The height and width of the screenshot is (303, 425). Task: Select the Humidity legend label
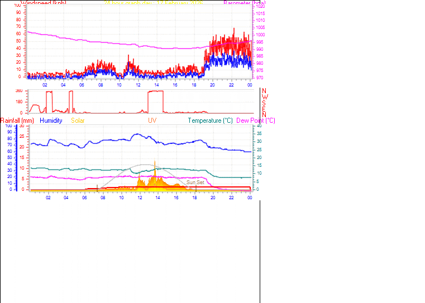click(x=51, y=121)
